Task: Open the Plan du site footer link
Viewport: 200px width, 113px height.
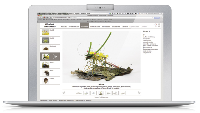Action: pyautogui.click(x=43, y=100)
